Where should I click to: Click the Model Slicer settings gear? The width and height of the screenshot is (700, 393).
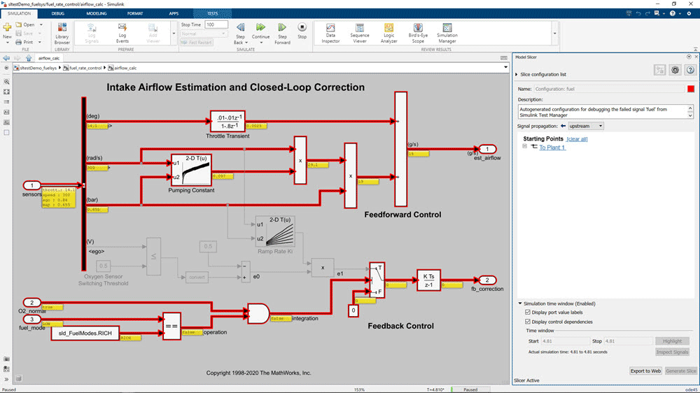coord(675,70)
